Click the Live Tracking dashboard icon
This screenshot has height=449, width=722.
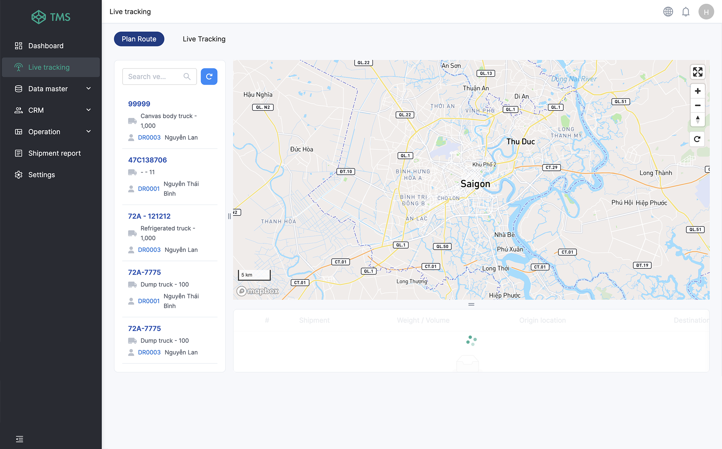point(19,67)
